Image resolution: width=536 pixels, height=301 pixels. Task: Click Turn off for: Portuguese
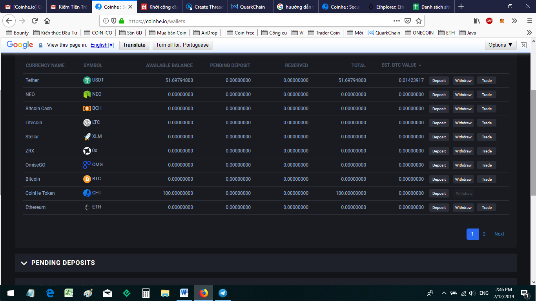pyautogui.click(x=182, y=45)
